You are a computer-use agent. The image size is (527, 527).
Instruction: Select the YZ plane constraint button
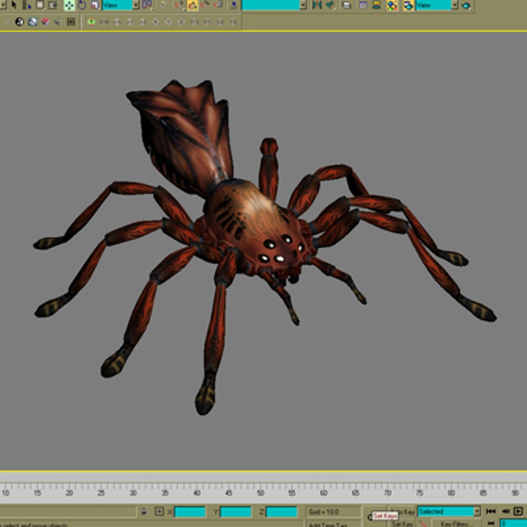click(233, 22)
